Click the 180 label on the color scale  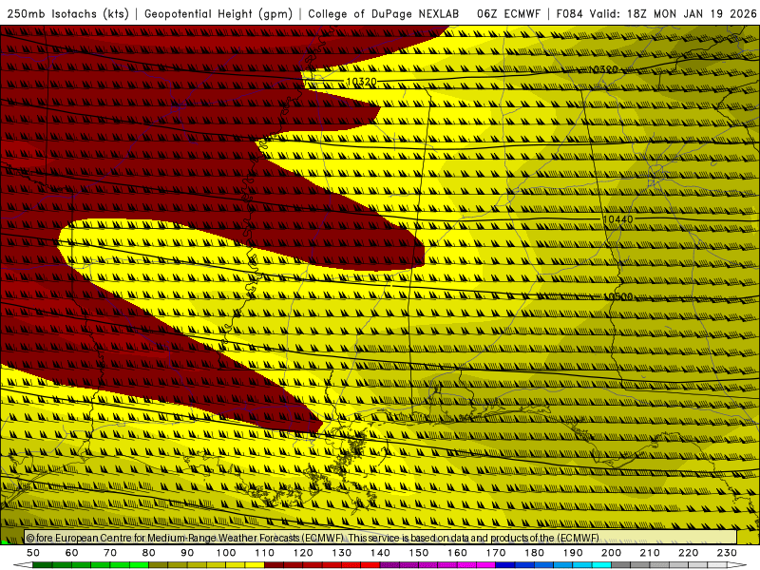(534, 553)
